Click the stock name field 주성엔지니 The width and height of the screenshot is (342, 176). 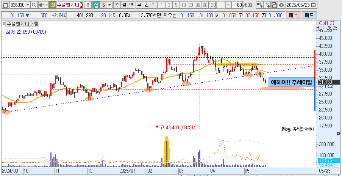click(x=70, y=5)
